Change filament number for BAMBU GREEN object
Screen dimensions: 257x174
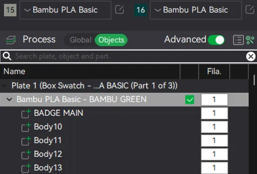point(214,100)
